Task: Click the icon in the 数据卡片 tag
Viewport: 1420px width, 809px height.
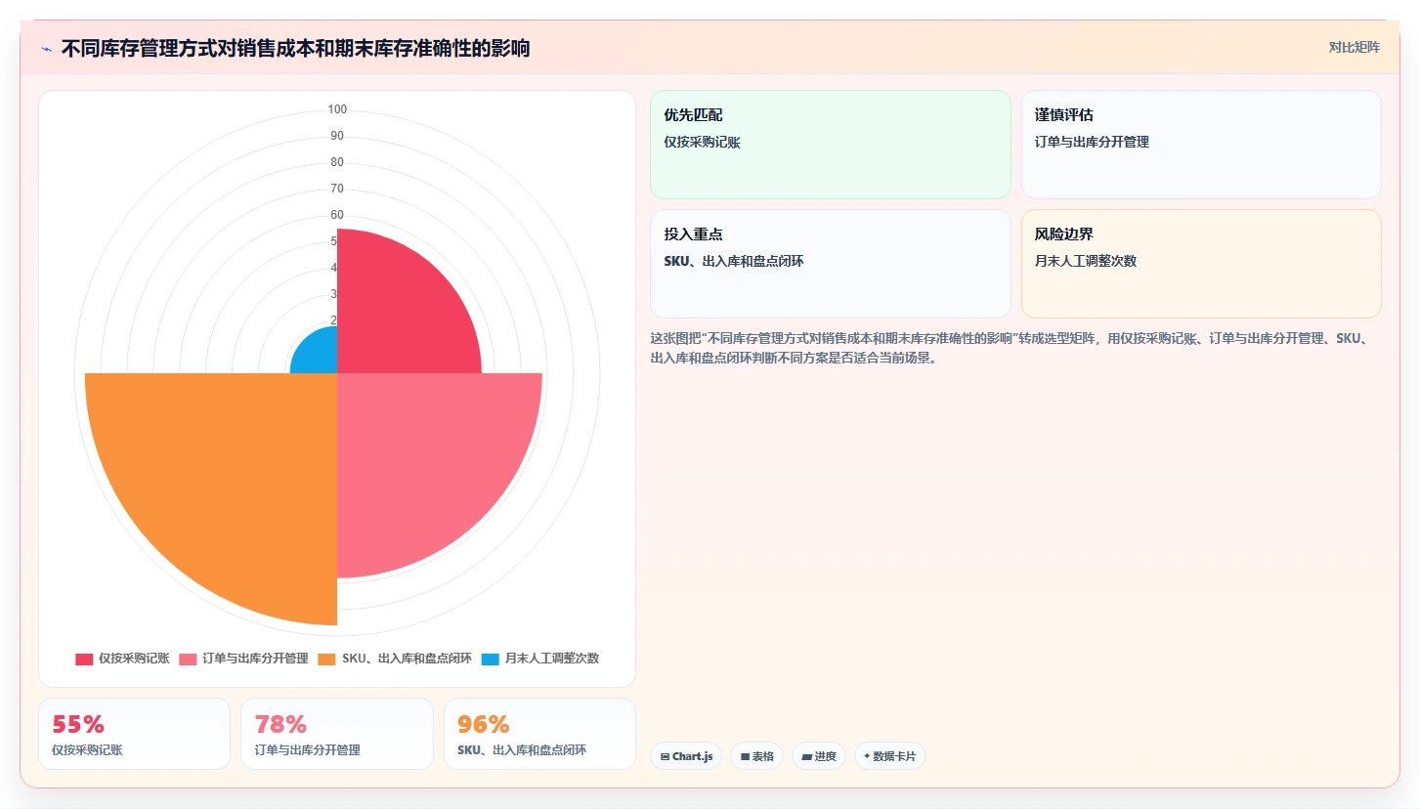Action: 867,756
